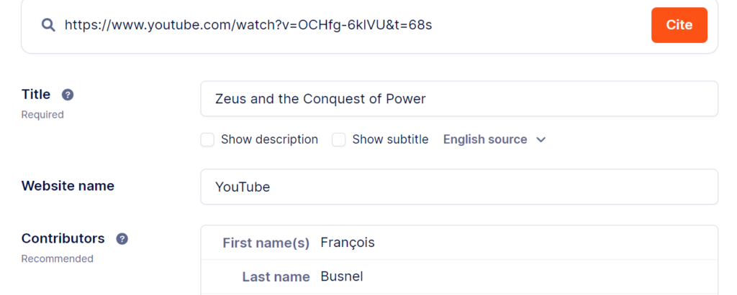
Task: Open the Contributors help question mark icon
Action: 122,239
